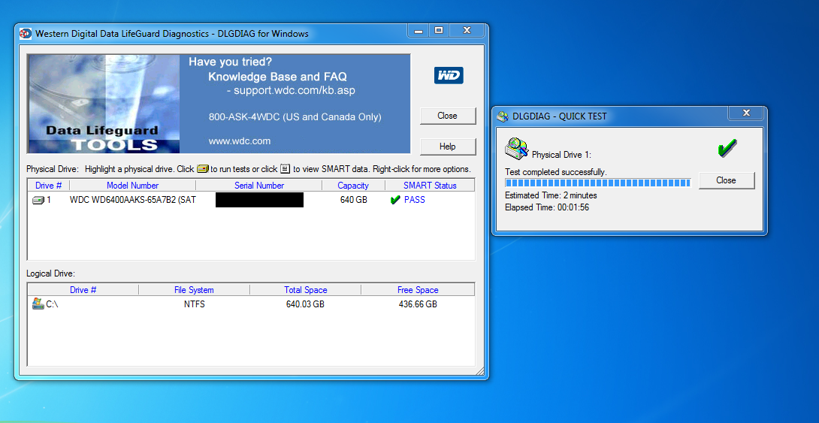The width and height of the screenshot is (819, 423).
Task: Click the Free Space column header
Action: (418, 290)
